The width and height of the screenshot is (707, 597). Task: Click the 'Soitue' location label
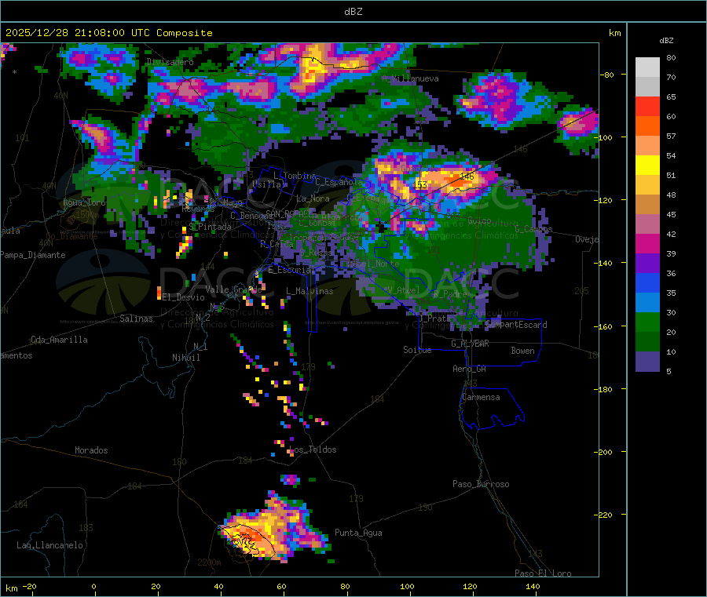pyautogui.click(x=417, y=350)
